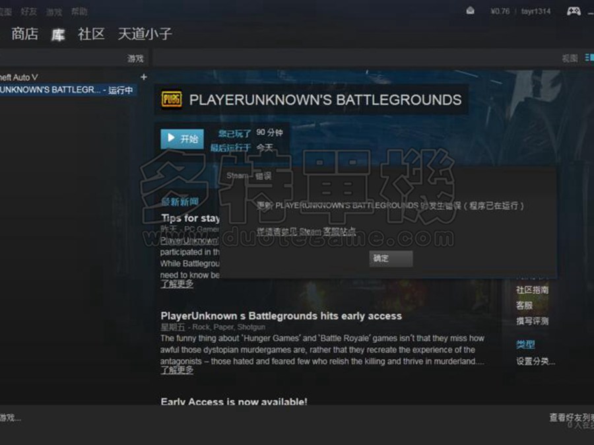Open the 游戏 menu in the top menu bar
This screenshot has height=445, width=594.
click(54, 12)
